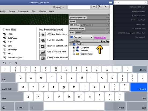Screen dimensions: 148x111
Task: Open the Business Catalyst panel options menu
Action: [108, 29]
